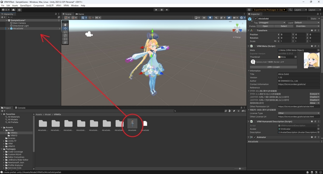Click the Prefab Select button
Image resolution: width=323 pixels, height=174 pixels.
(x=284, y=26)
